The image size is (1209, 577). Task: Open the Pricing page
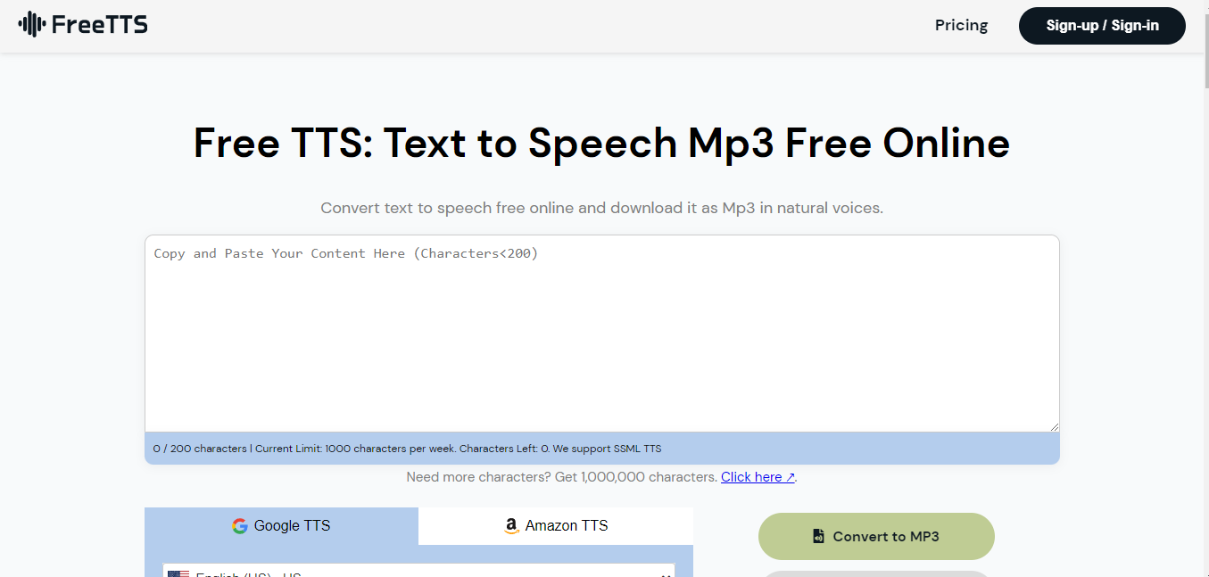(x=961, y=25)
